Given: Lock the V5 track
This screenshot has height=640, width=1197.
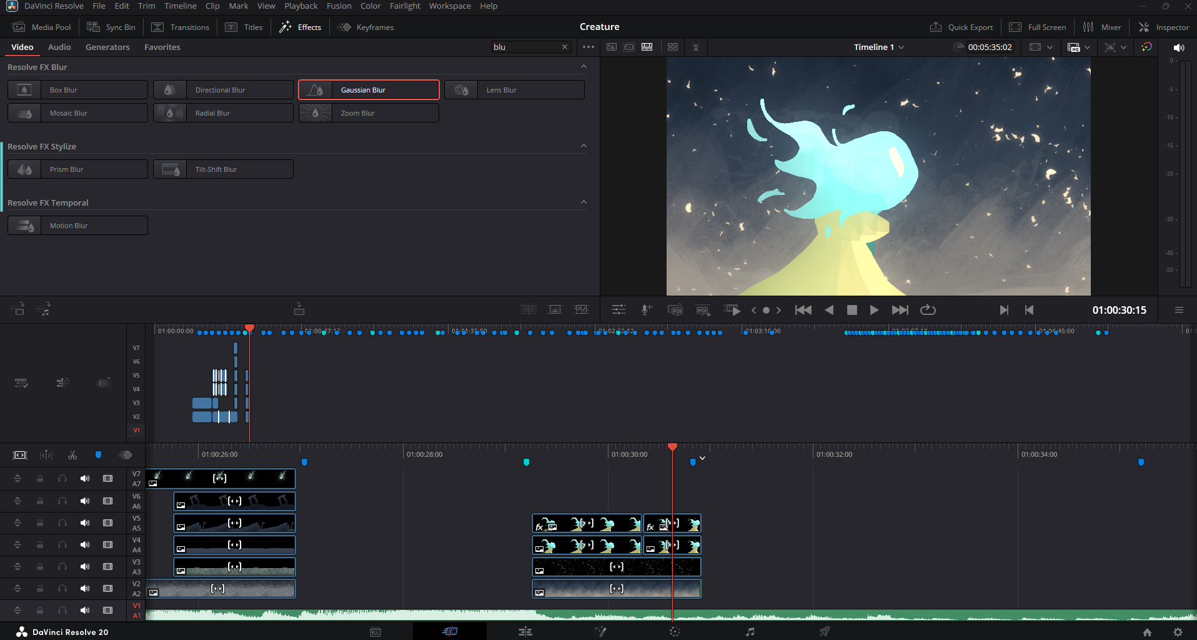Looking at the screenshot, I should pos(40,522).
